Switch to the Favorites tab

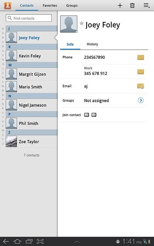[50, 5]
